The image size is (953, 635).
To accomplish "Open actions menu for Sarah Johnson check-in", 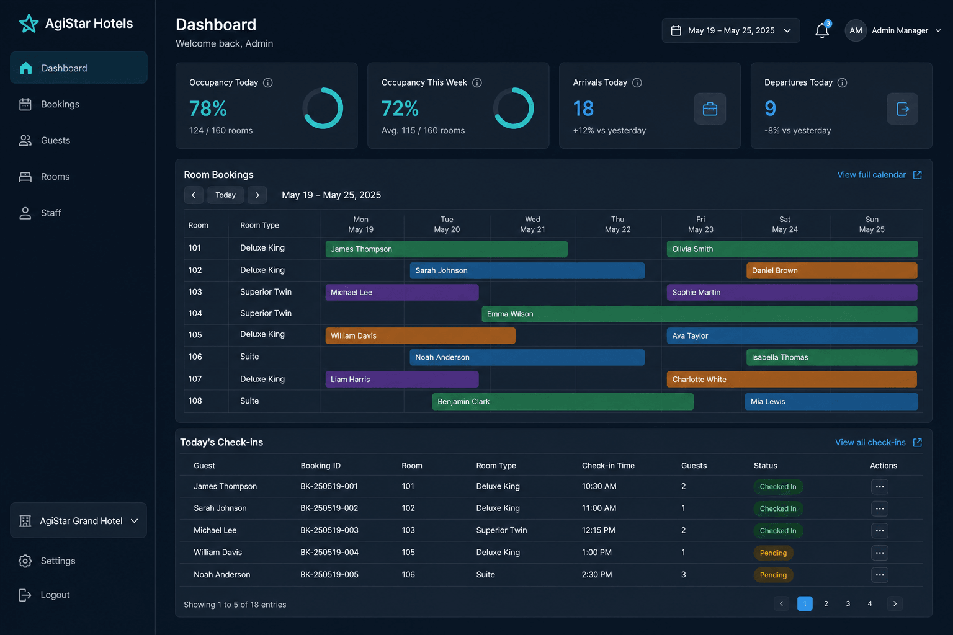I will (880, 508).
